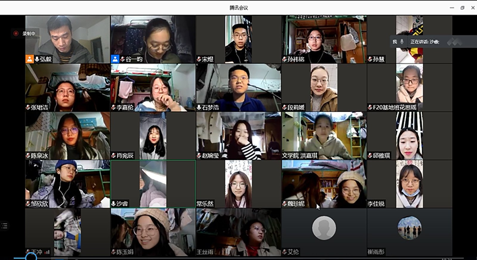
Task: Click the orange host badge beside 弘毅
Action: click(30, 59)
